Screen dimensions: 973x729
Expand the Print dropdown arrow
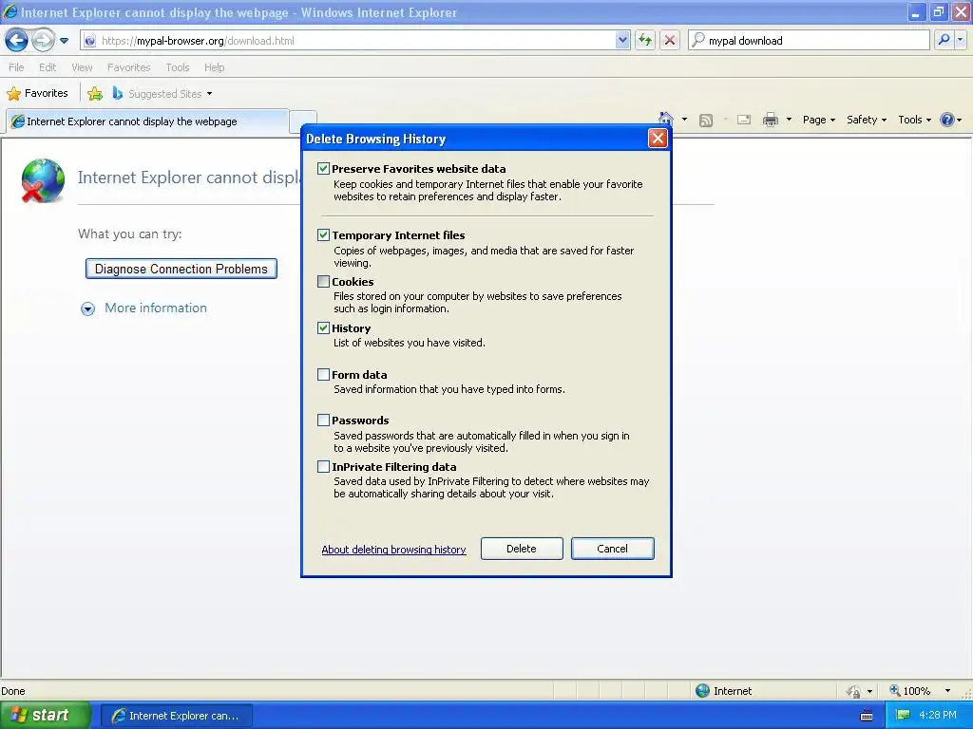[x=789, y=120]
